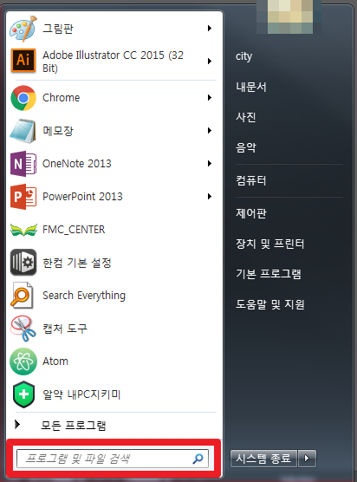Screen dimensions: 357x482
Task: Click the 한컴 기본 설정 gear icon
Action: pos(23,262)
